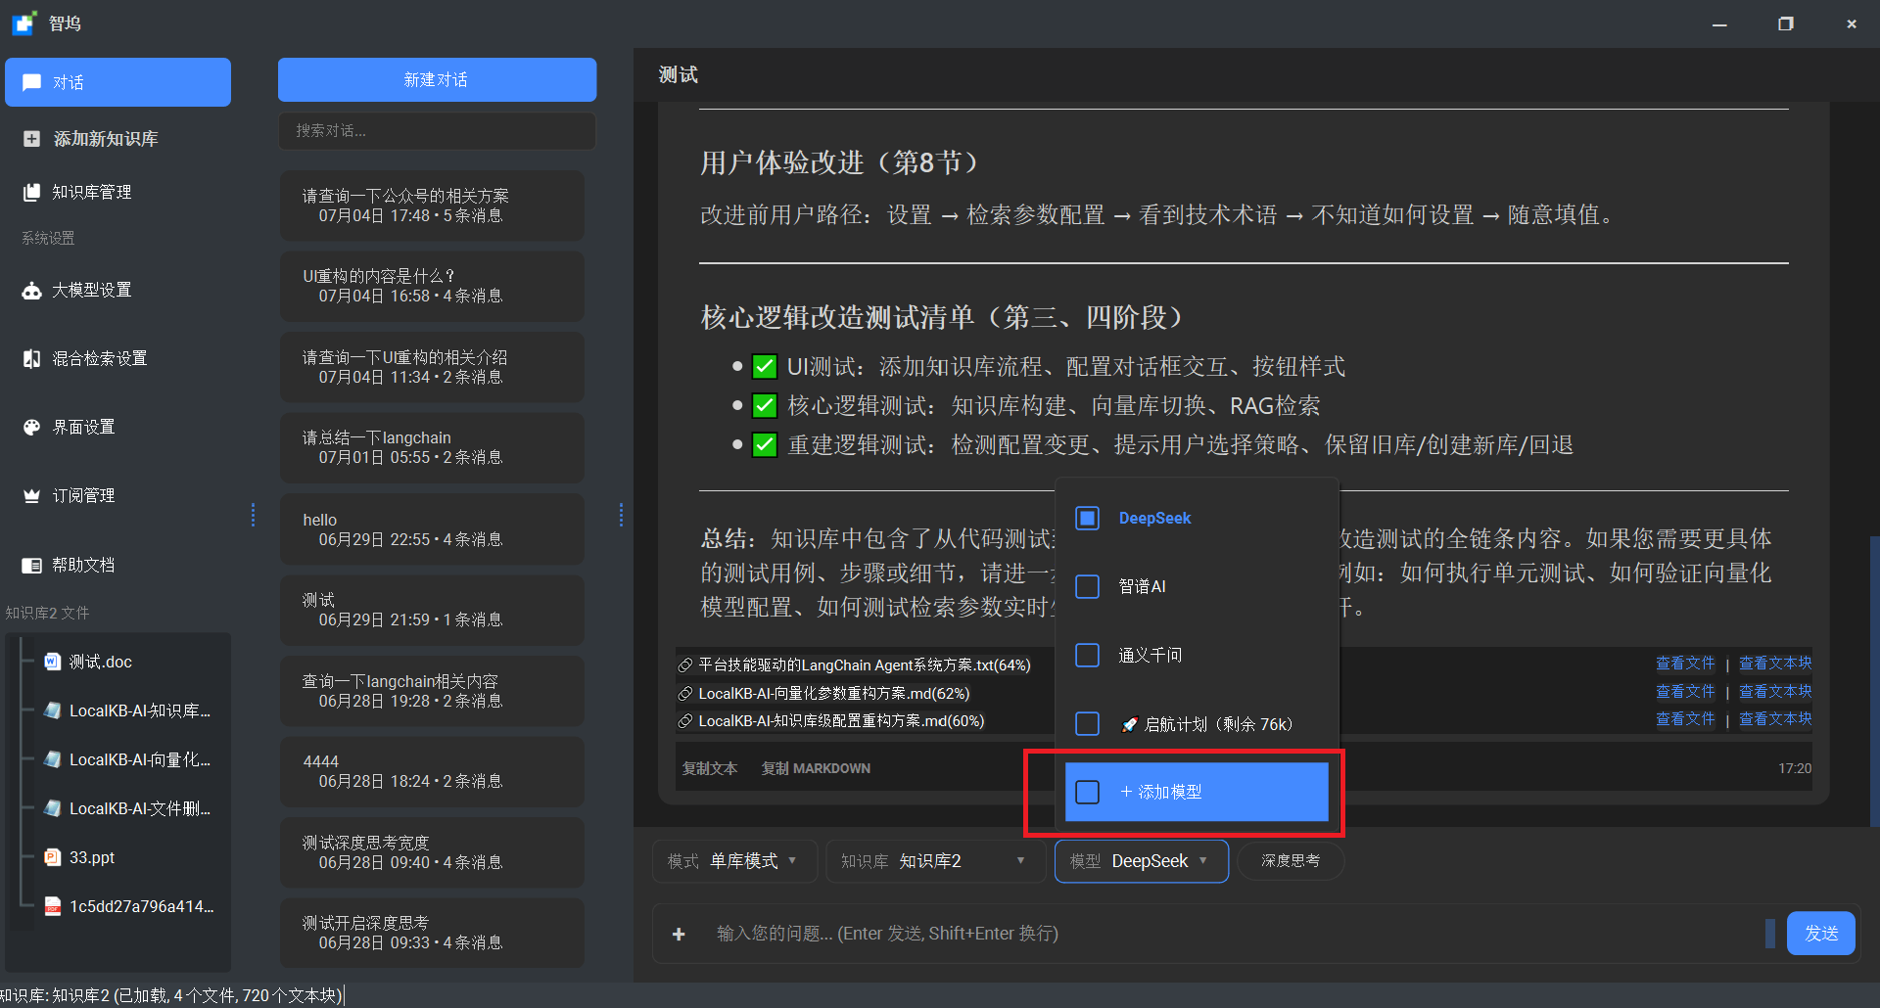Screen dimensions: 1880x1008
Task: Select the LocalKB-AI-文件删 file in the tree
Action: [129, 808]
